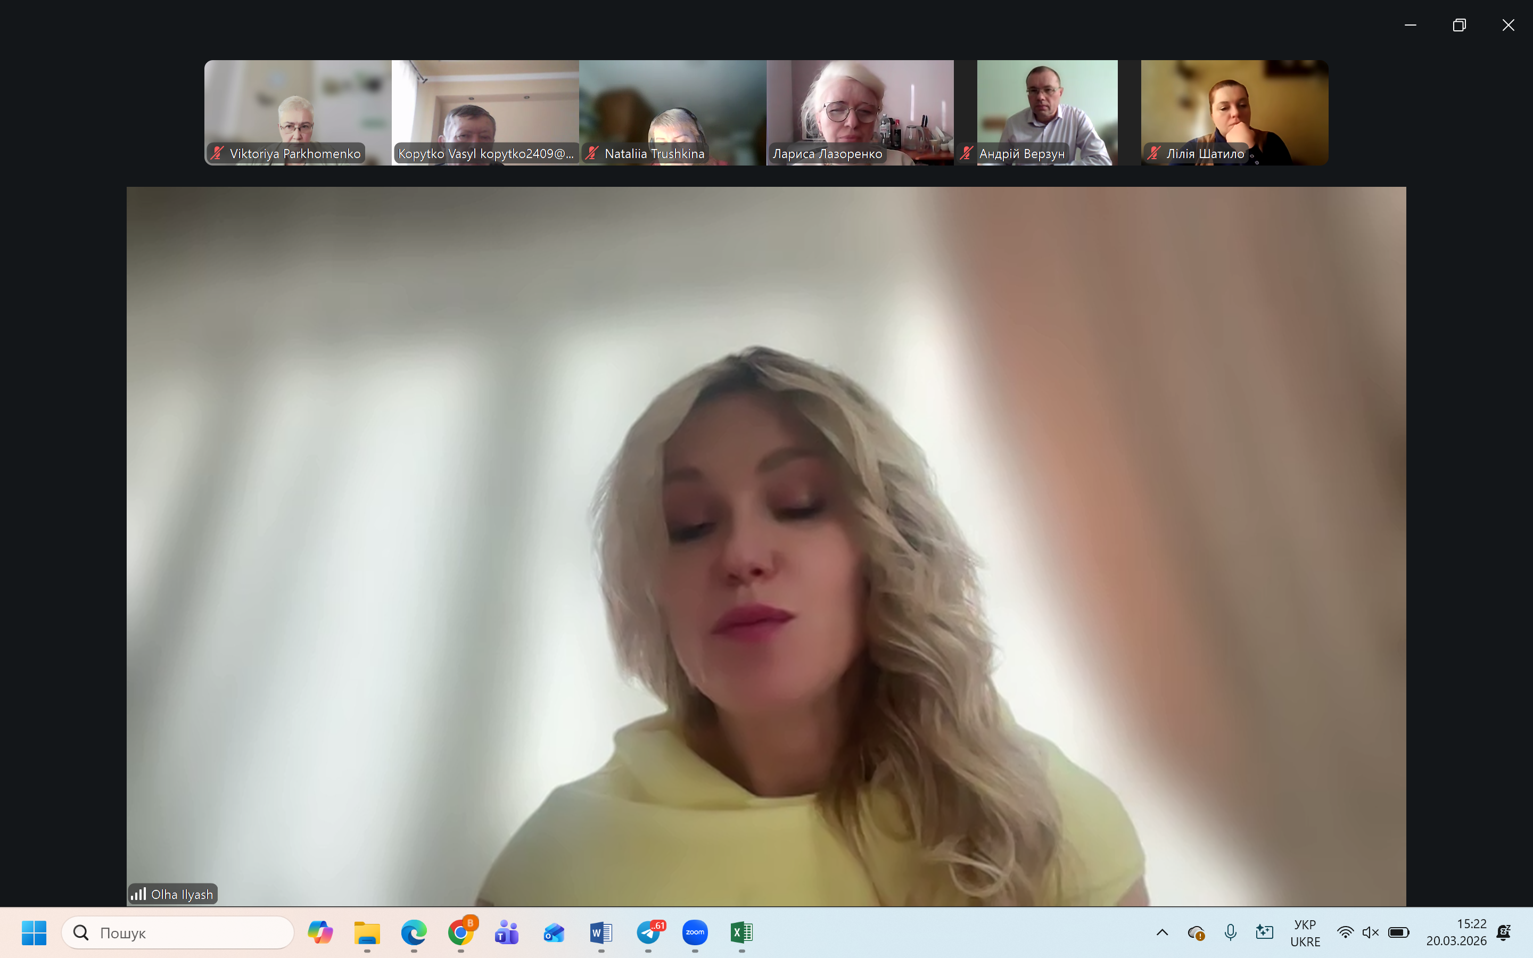Select Лариса Лазоренко video thumbnail
Viewport: 1533px width, 958px height.
(x=860, y=108)
